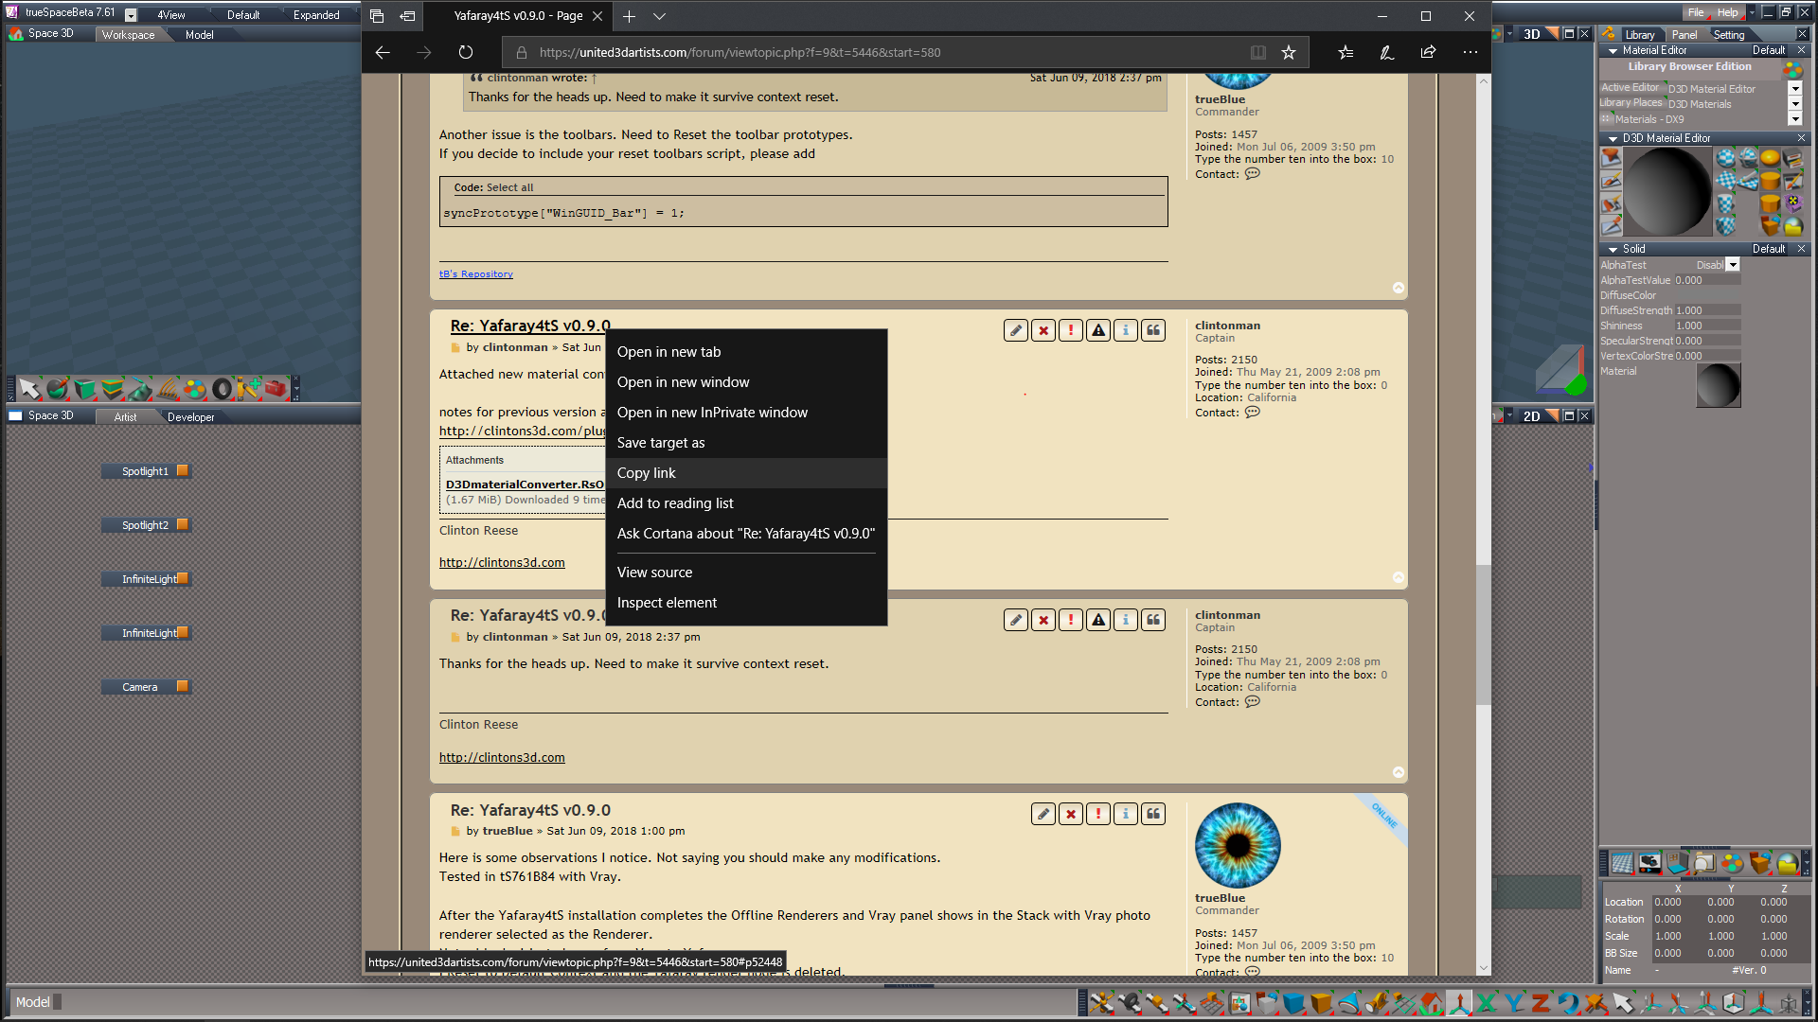Select the tire physics tool
Viewport: 1818px width, 1022px height.
point(222,388)
